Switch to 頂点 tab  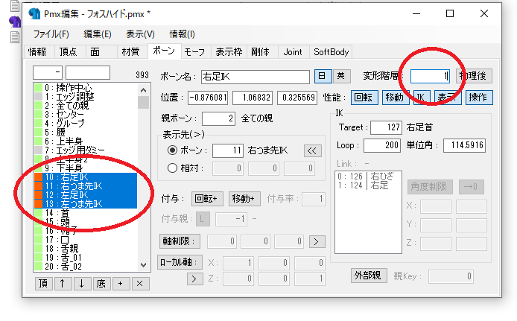69,52
